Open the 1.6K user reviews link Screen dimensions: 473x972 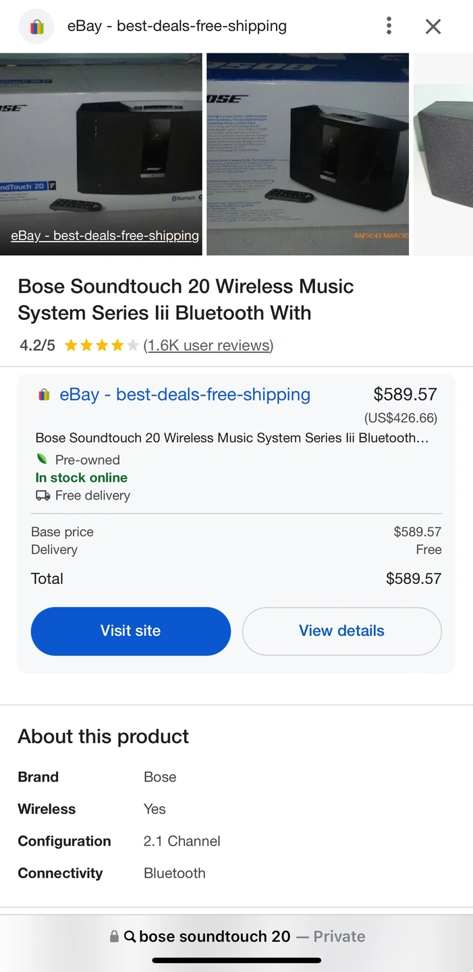click(208, 346)
